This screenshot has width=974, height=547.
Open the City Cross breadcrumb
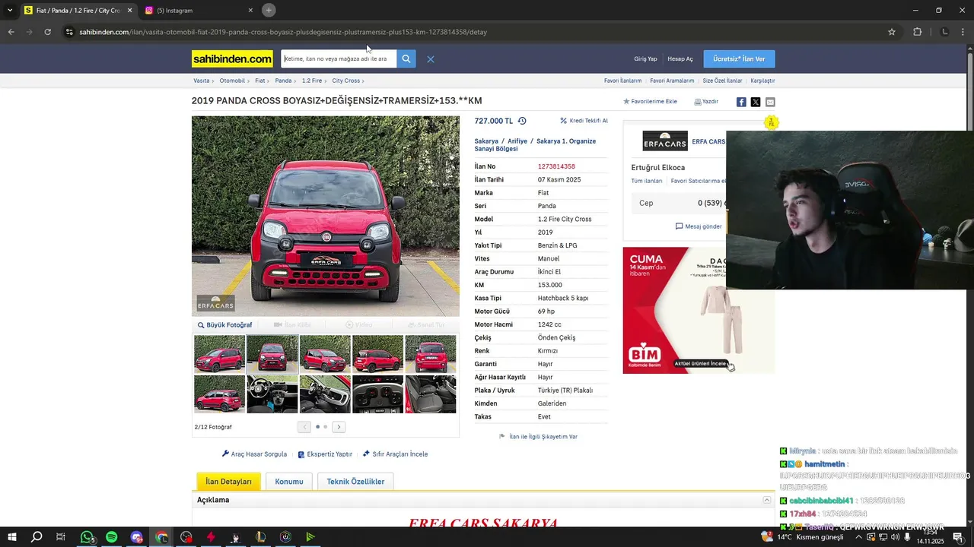(x=346, y=81)
